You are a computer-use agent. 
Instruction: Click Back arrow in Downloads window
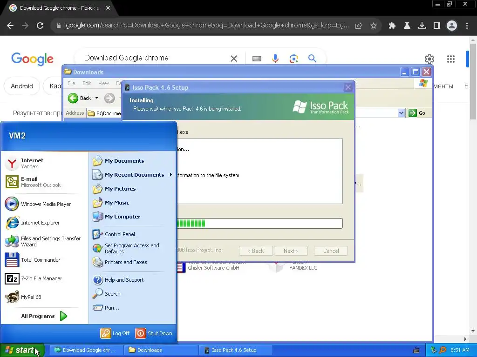pos(79,98)
